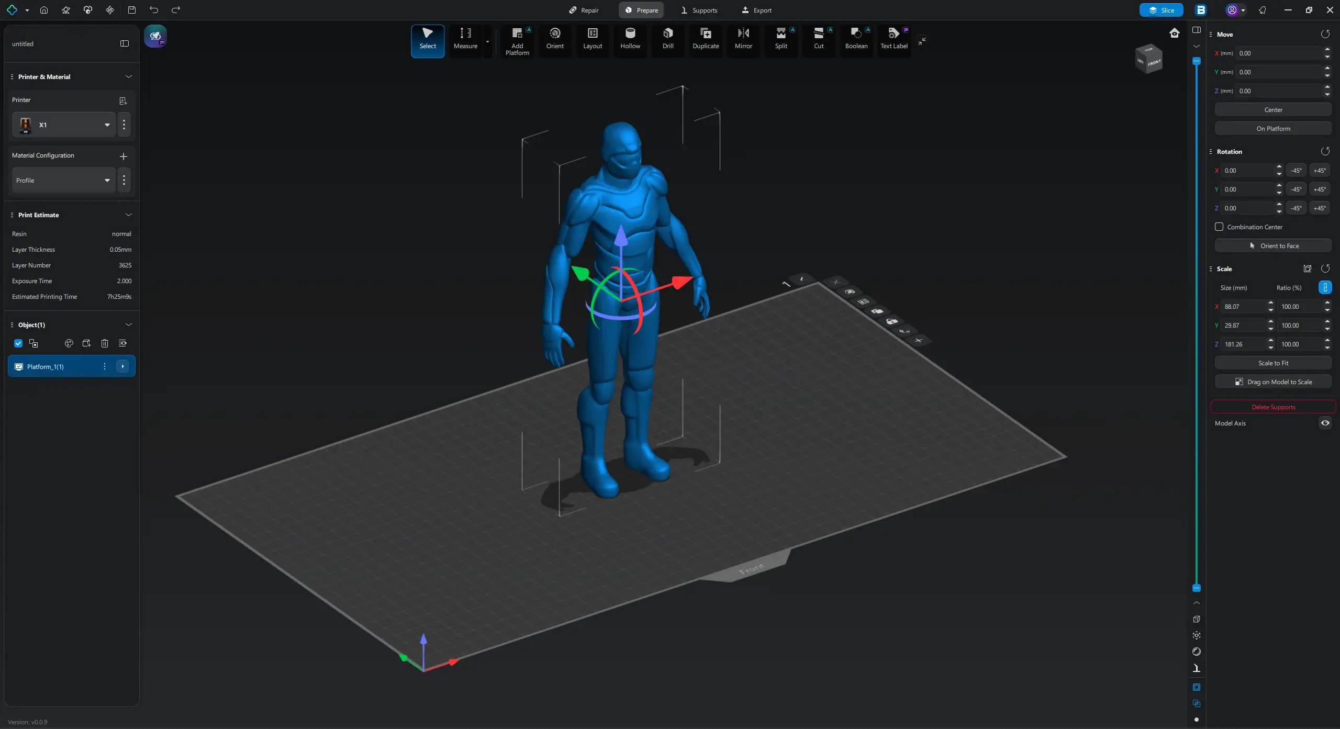This screenshot has height=729, width=1340.
Task: Select the Measure tool
Action: click(x=465, y=40)
